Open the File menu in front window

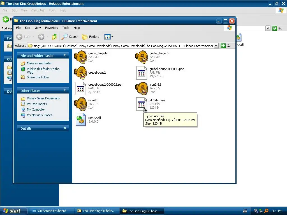pos(18,28)
